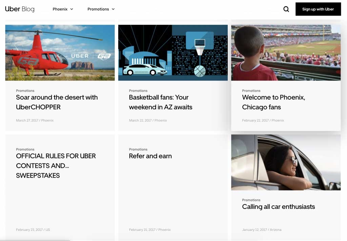
Task: Click the Phoenix tag beside March 27, 2017
Action: 47,121
